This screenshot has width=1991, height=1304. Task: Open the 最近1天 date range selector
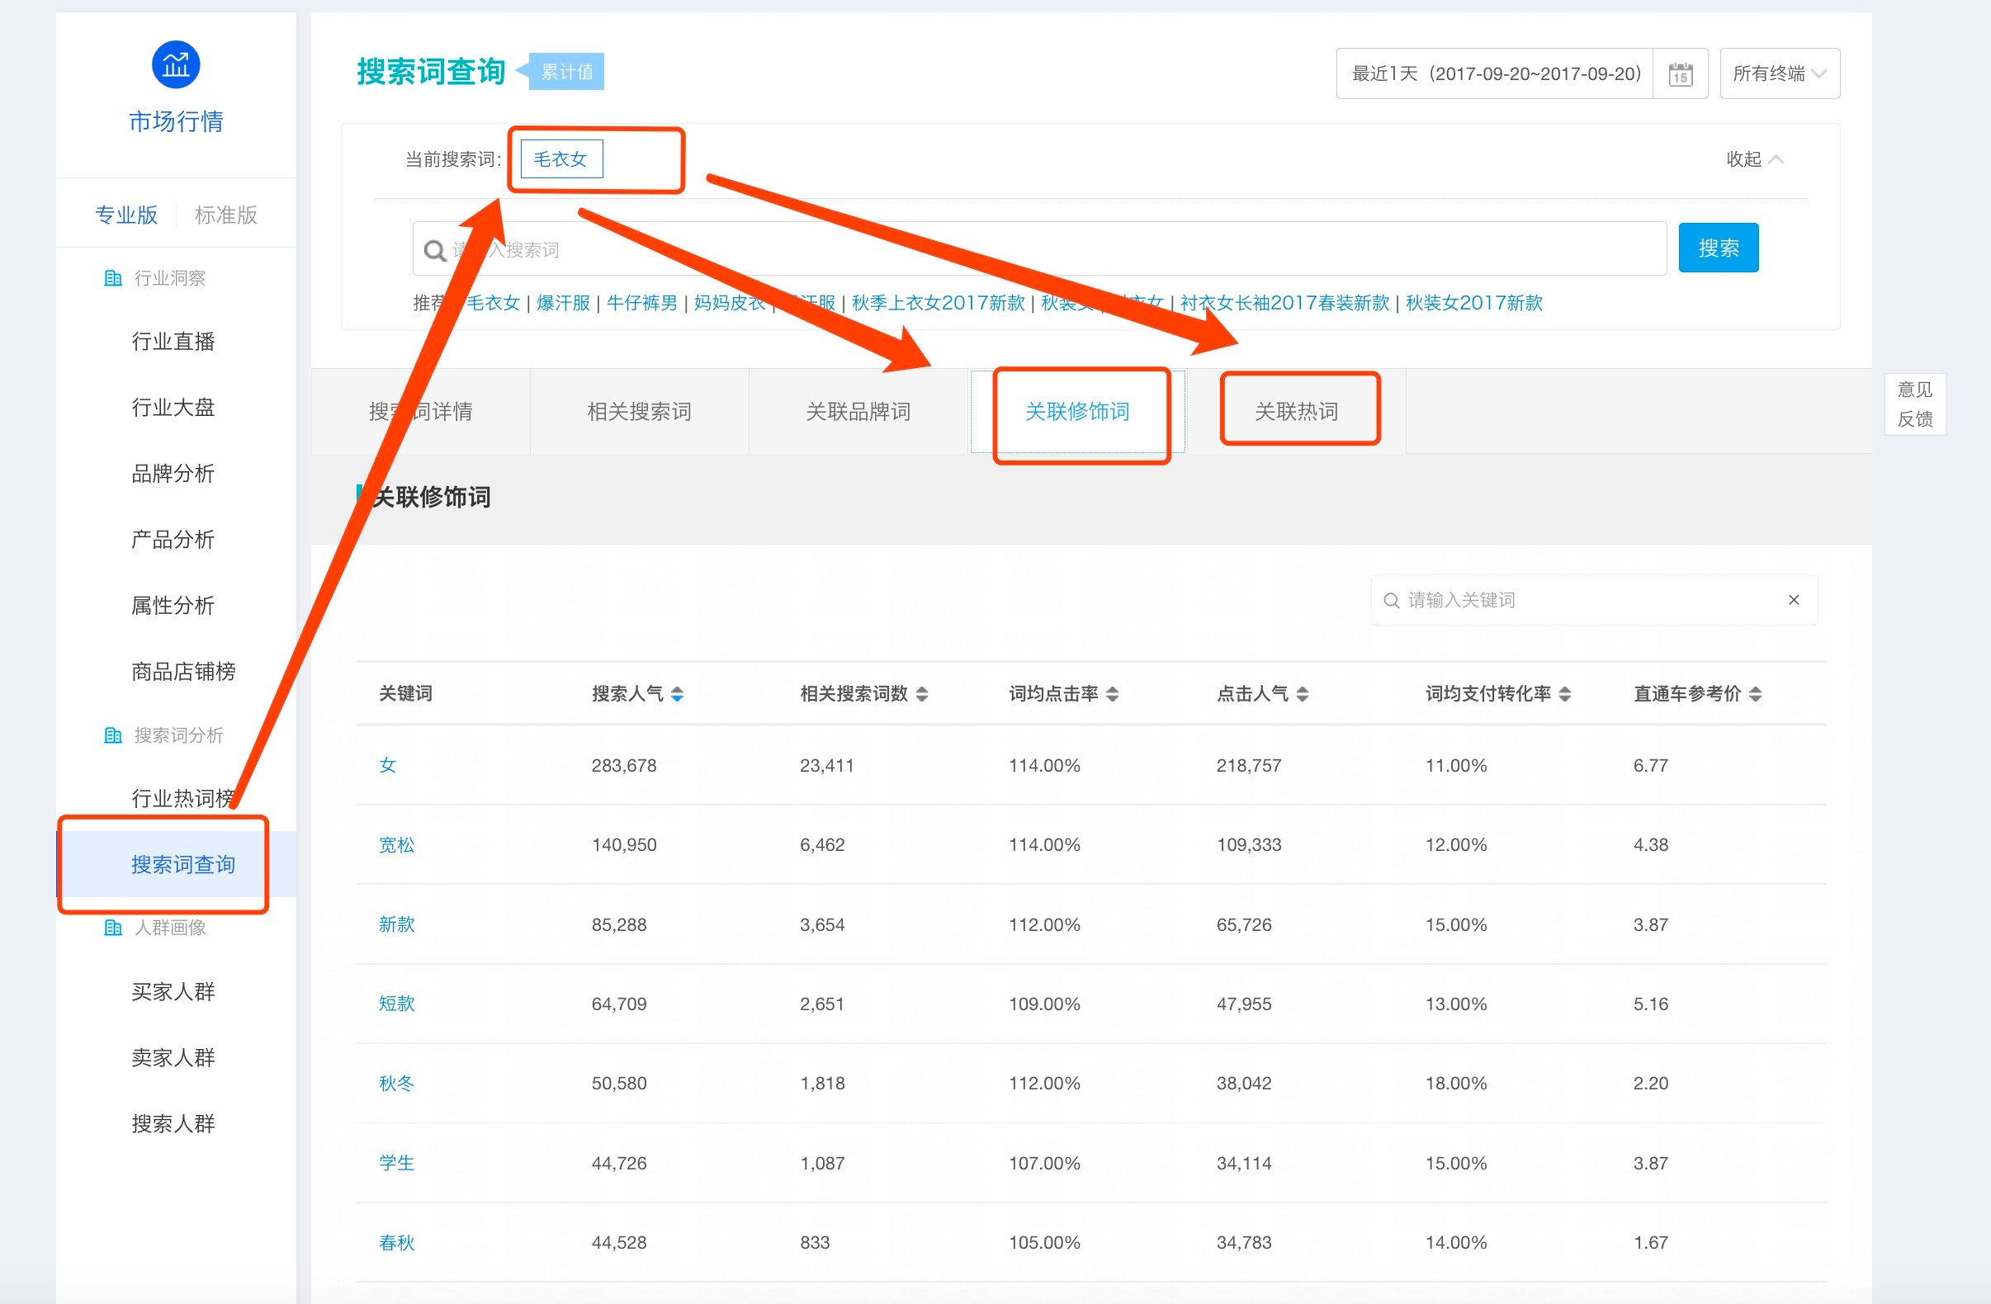[1495, 73]
